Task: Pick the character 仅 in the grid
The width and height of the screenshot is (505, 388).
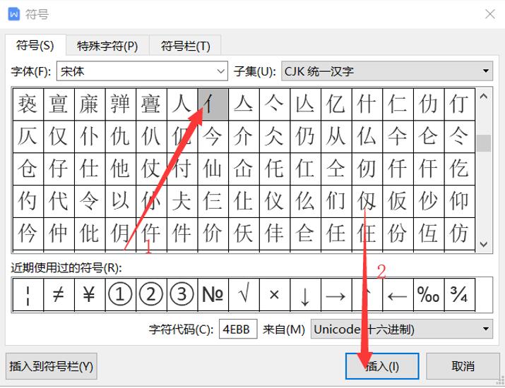Action: tap(59, 136)
